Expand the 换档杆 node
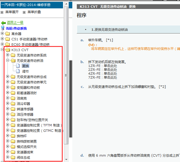The width and height of the screenshot is (180, 162). click(7, 136)
